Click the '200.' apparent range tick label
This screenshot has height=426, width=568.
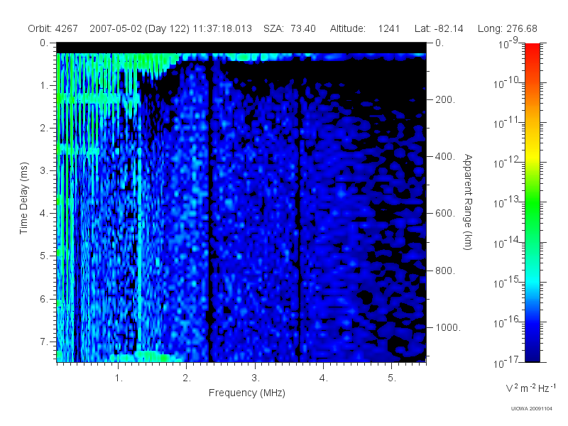click(x=445, y=99)
